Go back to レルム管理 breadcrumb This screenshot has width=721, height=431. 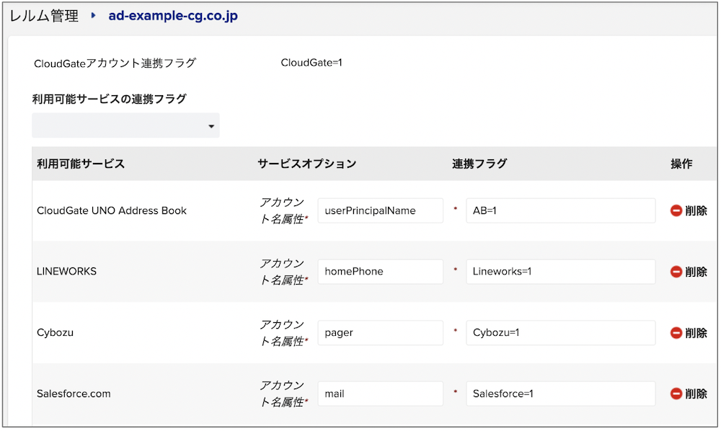click(44, 16)
